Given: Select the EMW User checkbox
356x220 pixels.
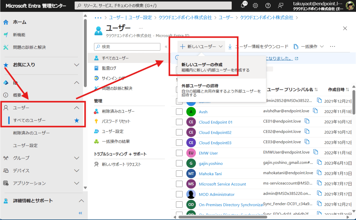Looking at the screenshot, I should pos(179,153).
